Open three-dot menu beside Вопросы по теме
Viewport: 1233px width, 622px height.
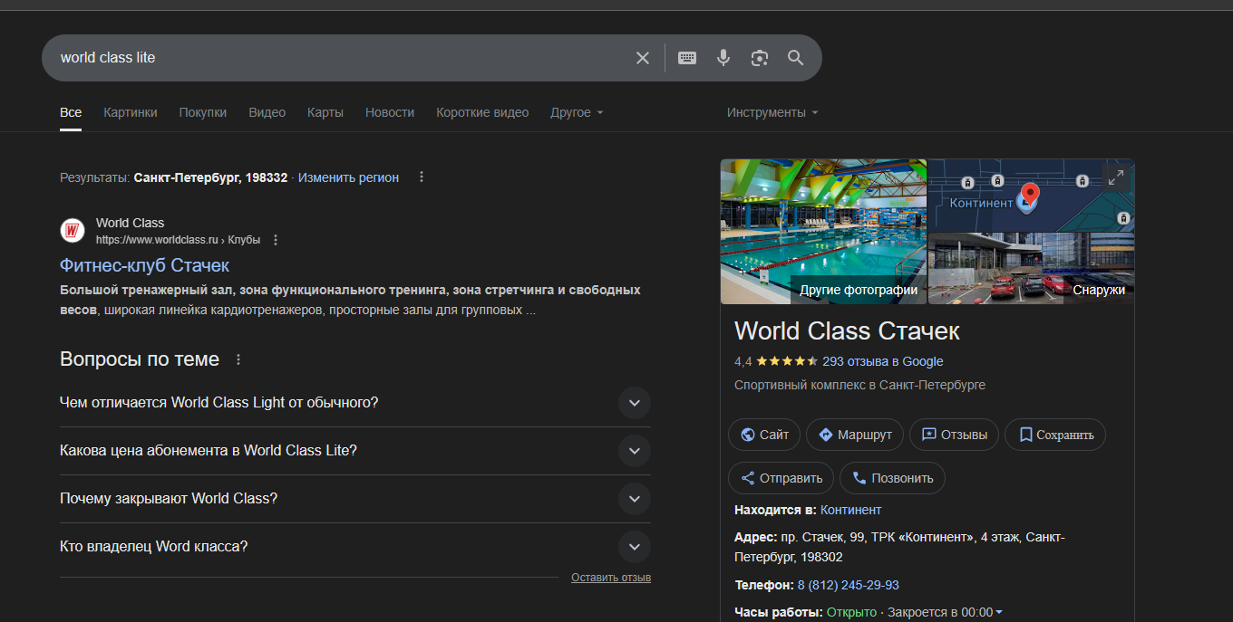238,359
